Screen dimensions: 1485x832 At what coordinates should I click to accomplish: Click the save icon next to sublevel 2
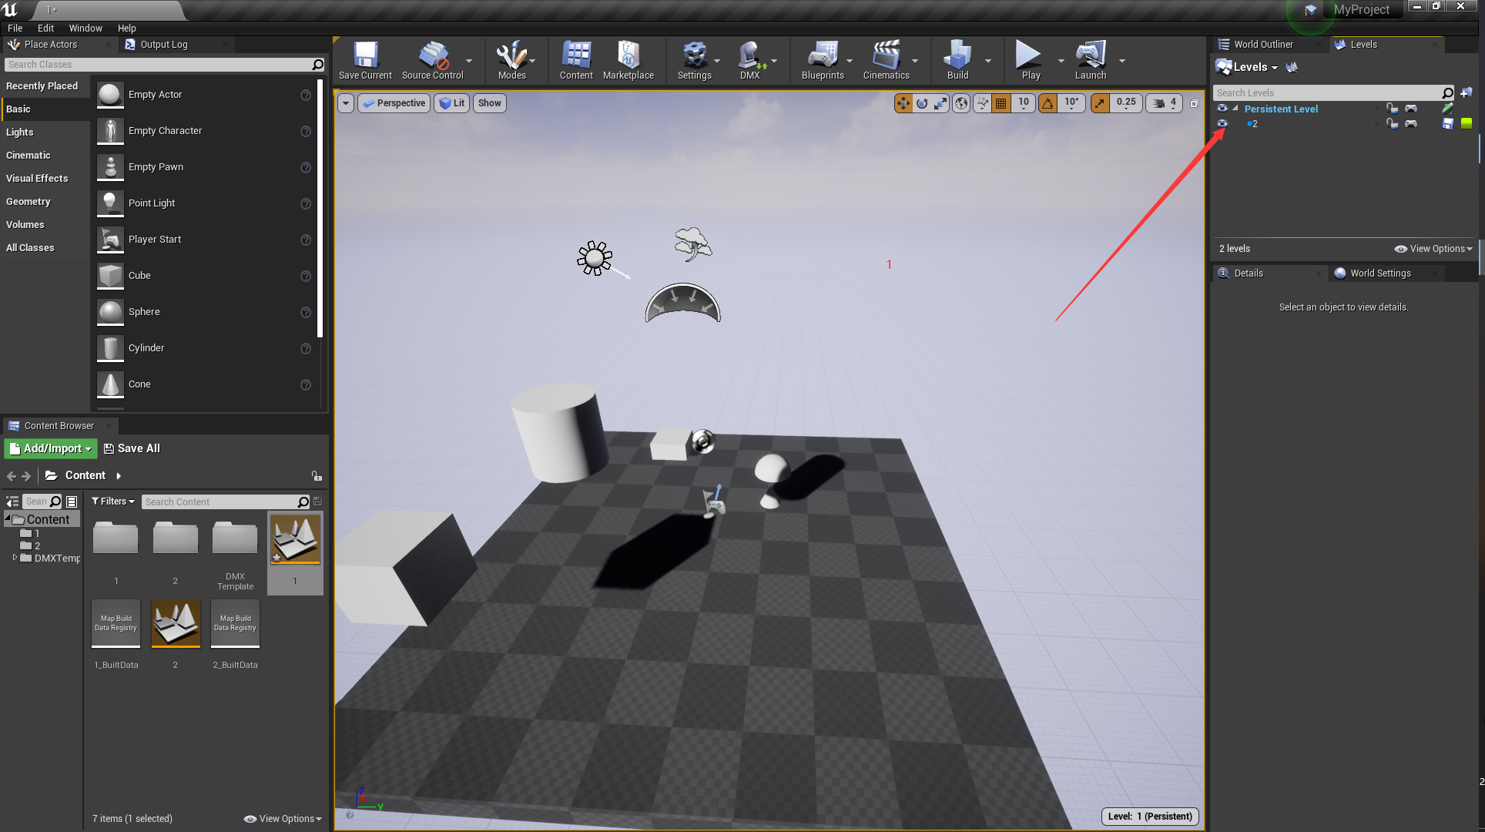(1449, 123)
